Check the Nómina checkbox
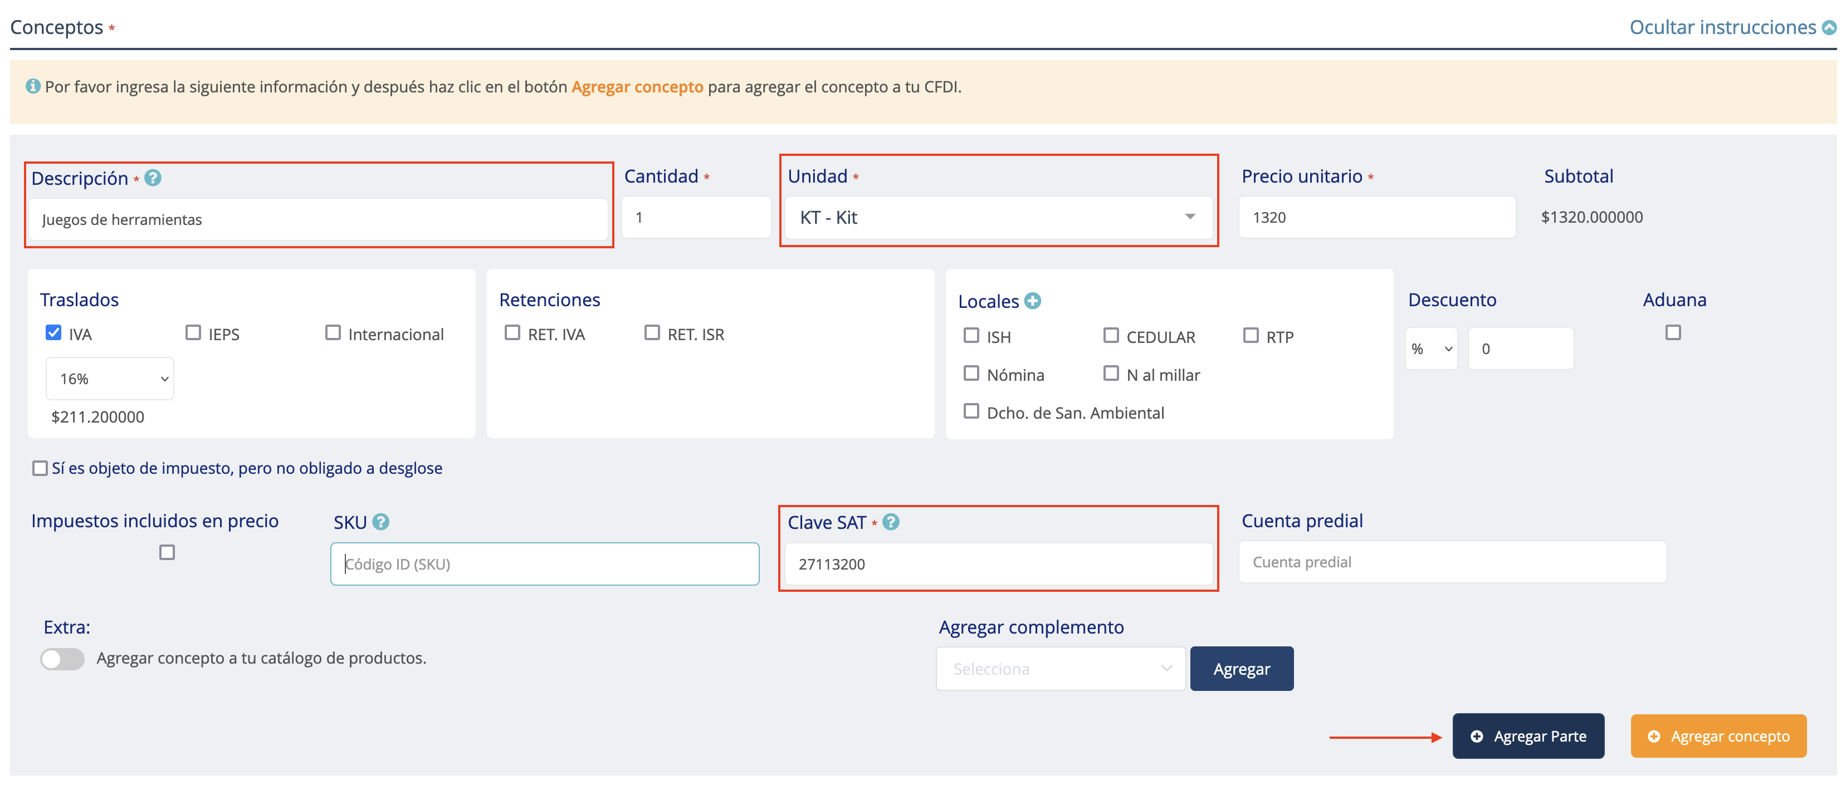The image size is (1846, 785). click(971, 373)
